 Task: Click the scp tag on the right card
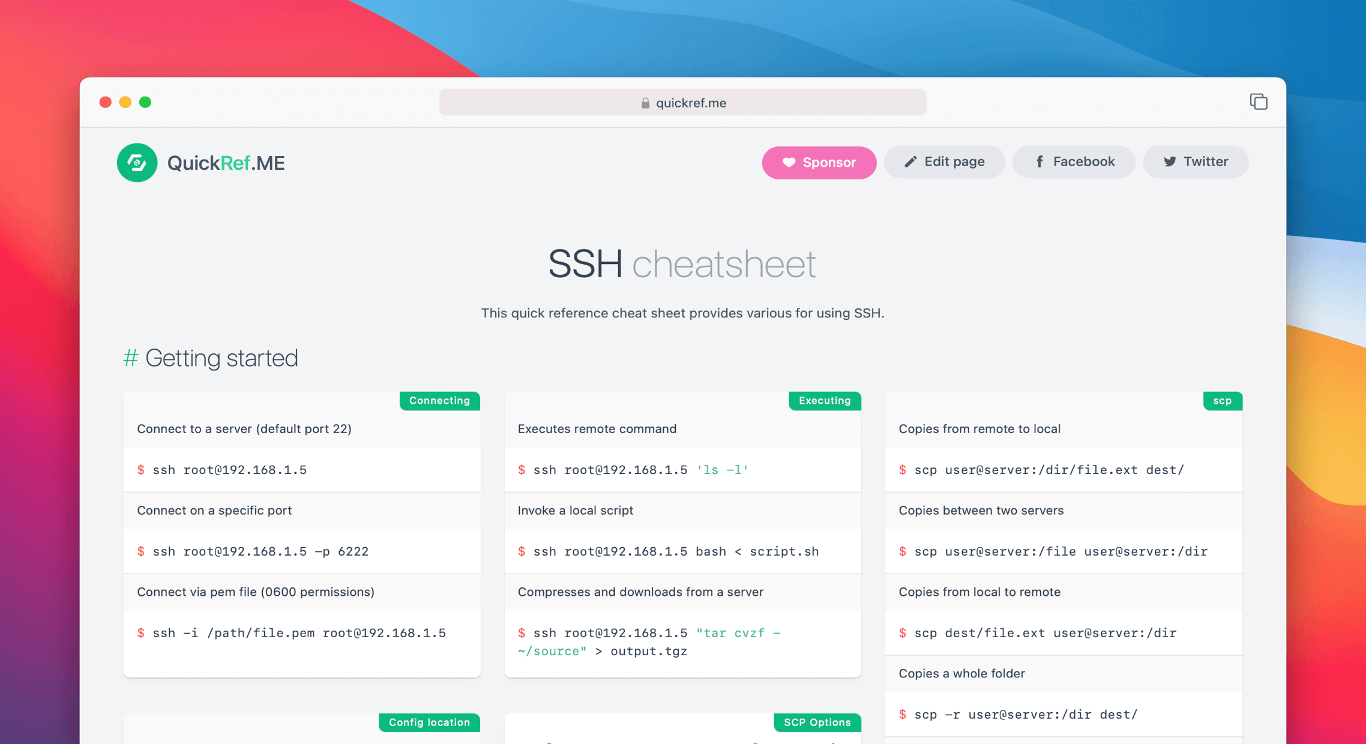pos(1223,400)
